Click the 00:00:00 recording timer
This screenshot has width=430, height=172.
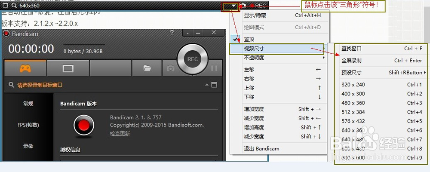[x=31, y=49]
